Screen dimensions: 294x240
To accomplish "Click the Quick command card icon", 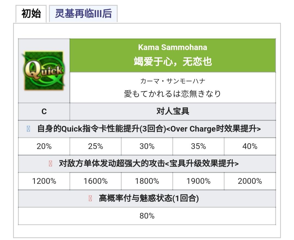I will [44, 71].
